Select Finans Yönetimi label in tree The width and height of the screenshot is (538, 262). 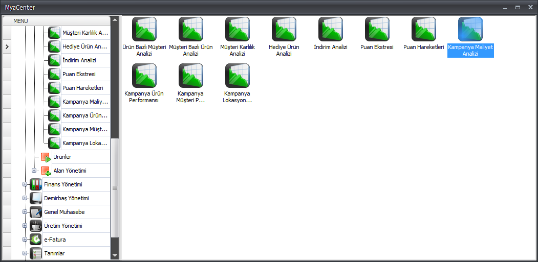click(63, 184)
